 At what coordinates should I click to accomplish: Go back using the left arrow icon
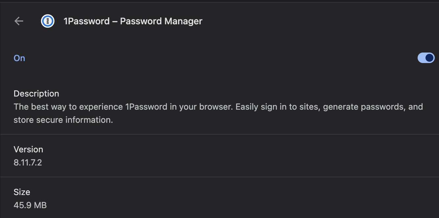(x=19, y=21)
